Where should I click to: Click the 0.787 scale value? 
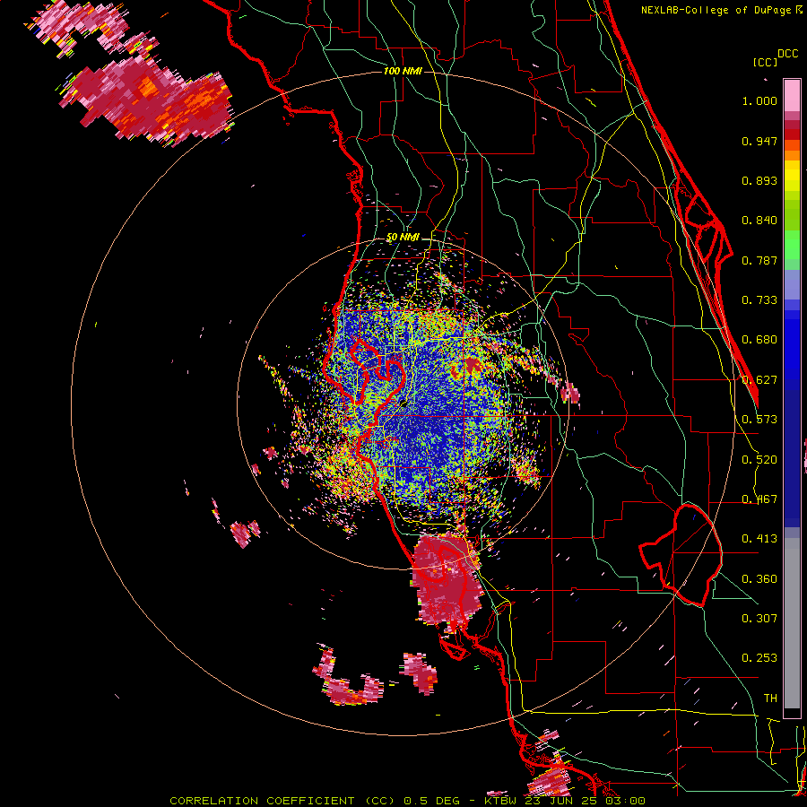pos(759,260)
